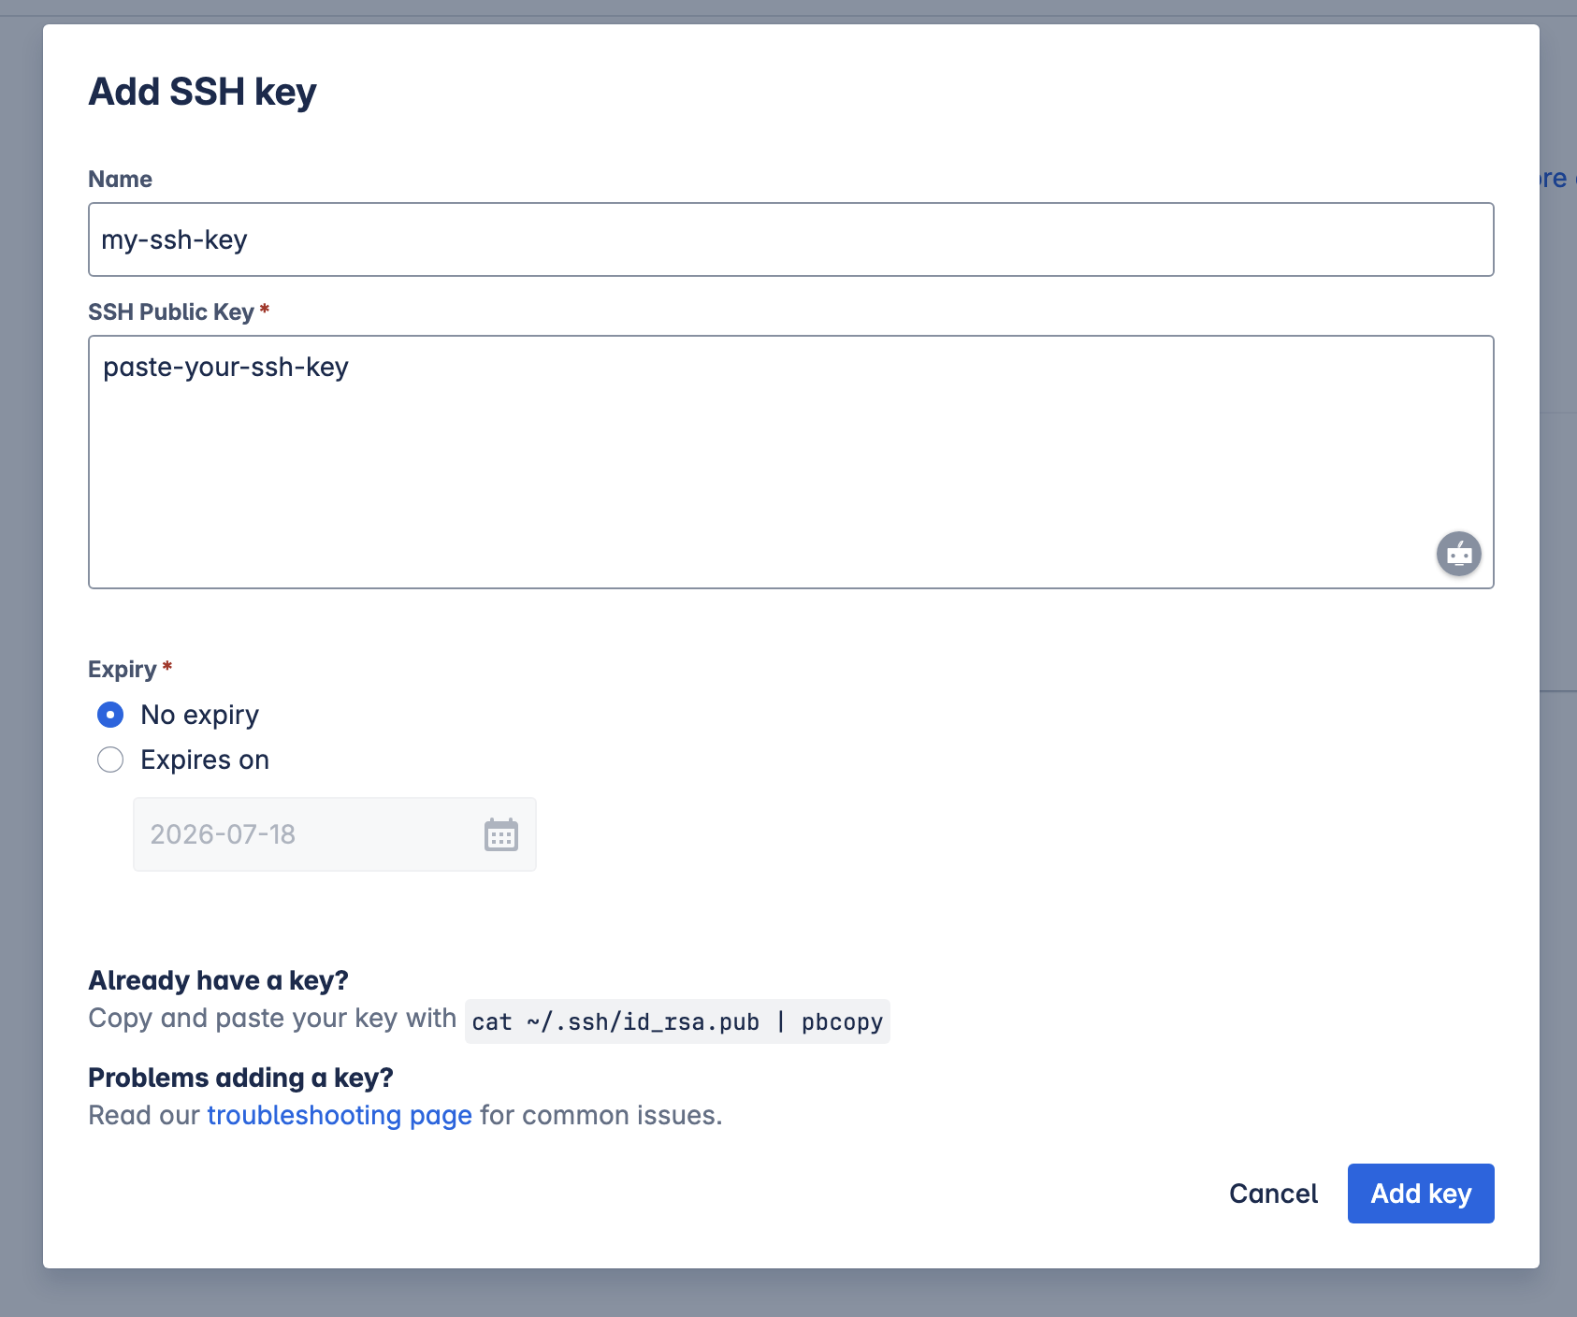Viewport: 1577px width, 1317px height.
Task: Click the "Already have a key?" heading
Action: [218, 979]
